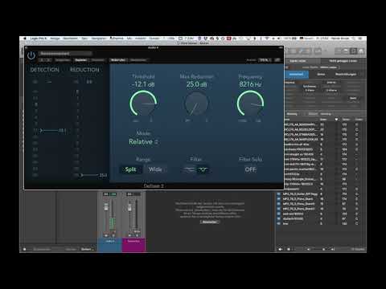Click the blue Audio channel strip fader
386x289 pixels.
(x=106, y=207)
